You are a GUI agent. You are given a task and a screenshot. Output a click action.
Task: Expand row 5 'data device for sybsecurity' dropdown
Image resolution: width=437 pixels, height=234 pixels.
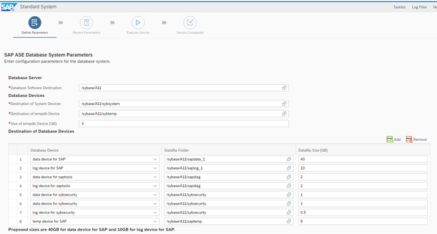[x=155, y=195]
